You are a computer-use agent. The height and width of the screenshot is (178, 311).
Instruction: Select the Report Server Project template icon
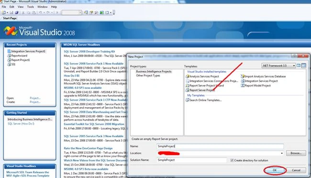[188, 90]
